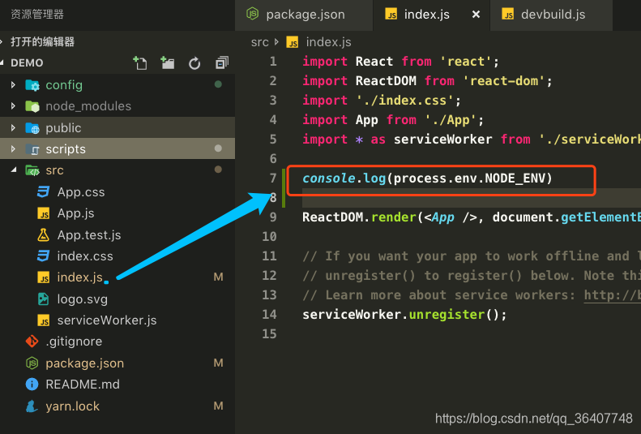The height and width of the screenshot is (434, 641).
Task: Click the image icon beside logo.svg
Action: click(x=43, y=299)
